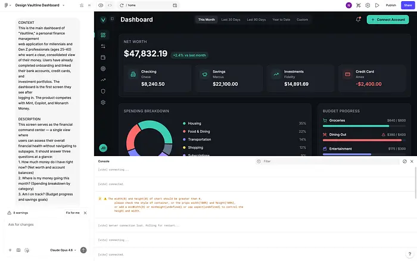Clear the console with the circle-slash icon
The width and height of the screenshot is (417, 261).
coord(404,161)
